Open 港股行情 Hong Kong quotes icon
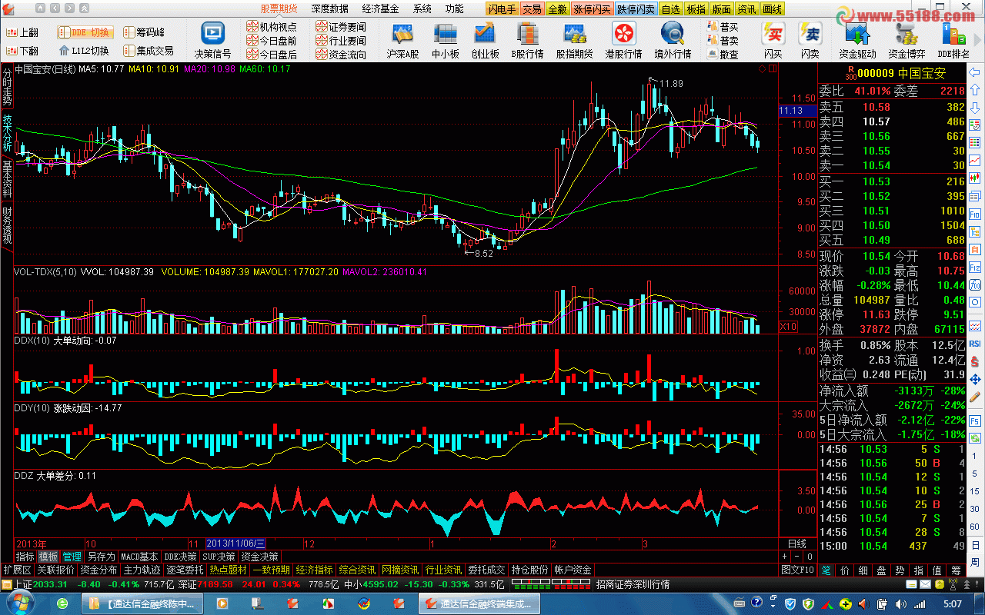Screen dimensions: 985x615 [x=623, y=33]
